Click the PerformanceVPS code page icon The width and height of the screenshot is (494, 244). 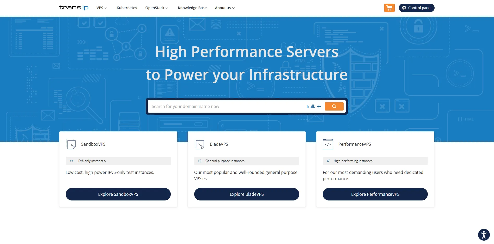click(328, 144)
